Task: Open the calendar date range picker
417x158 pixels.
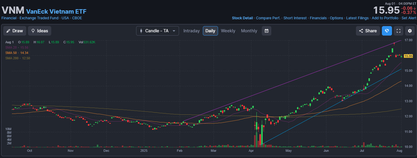Action: pos(267,31)
